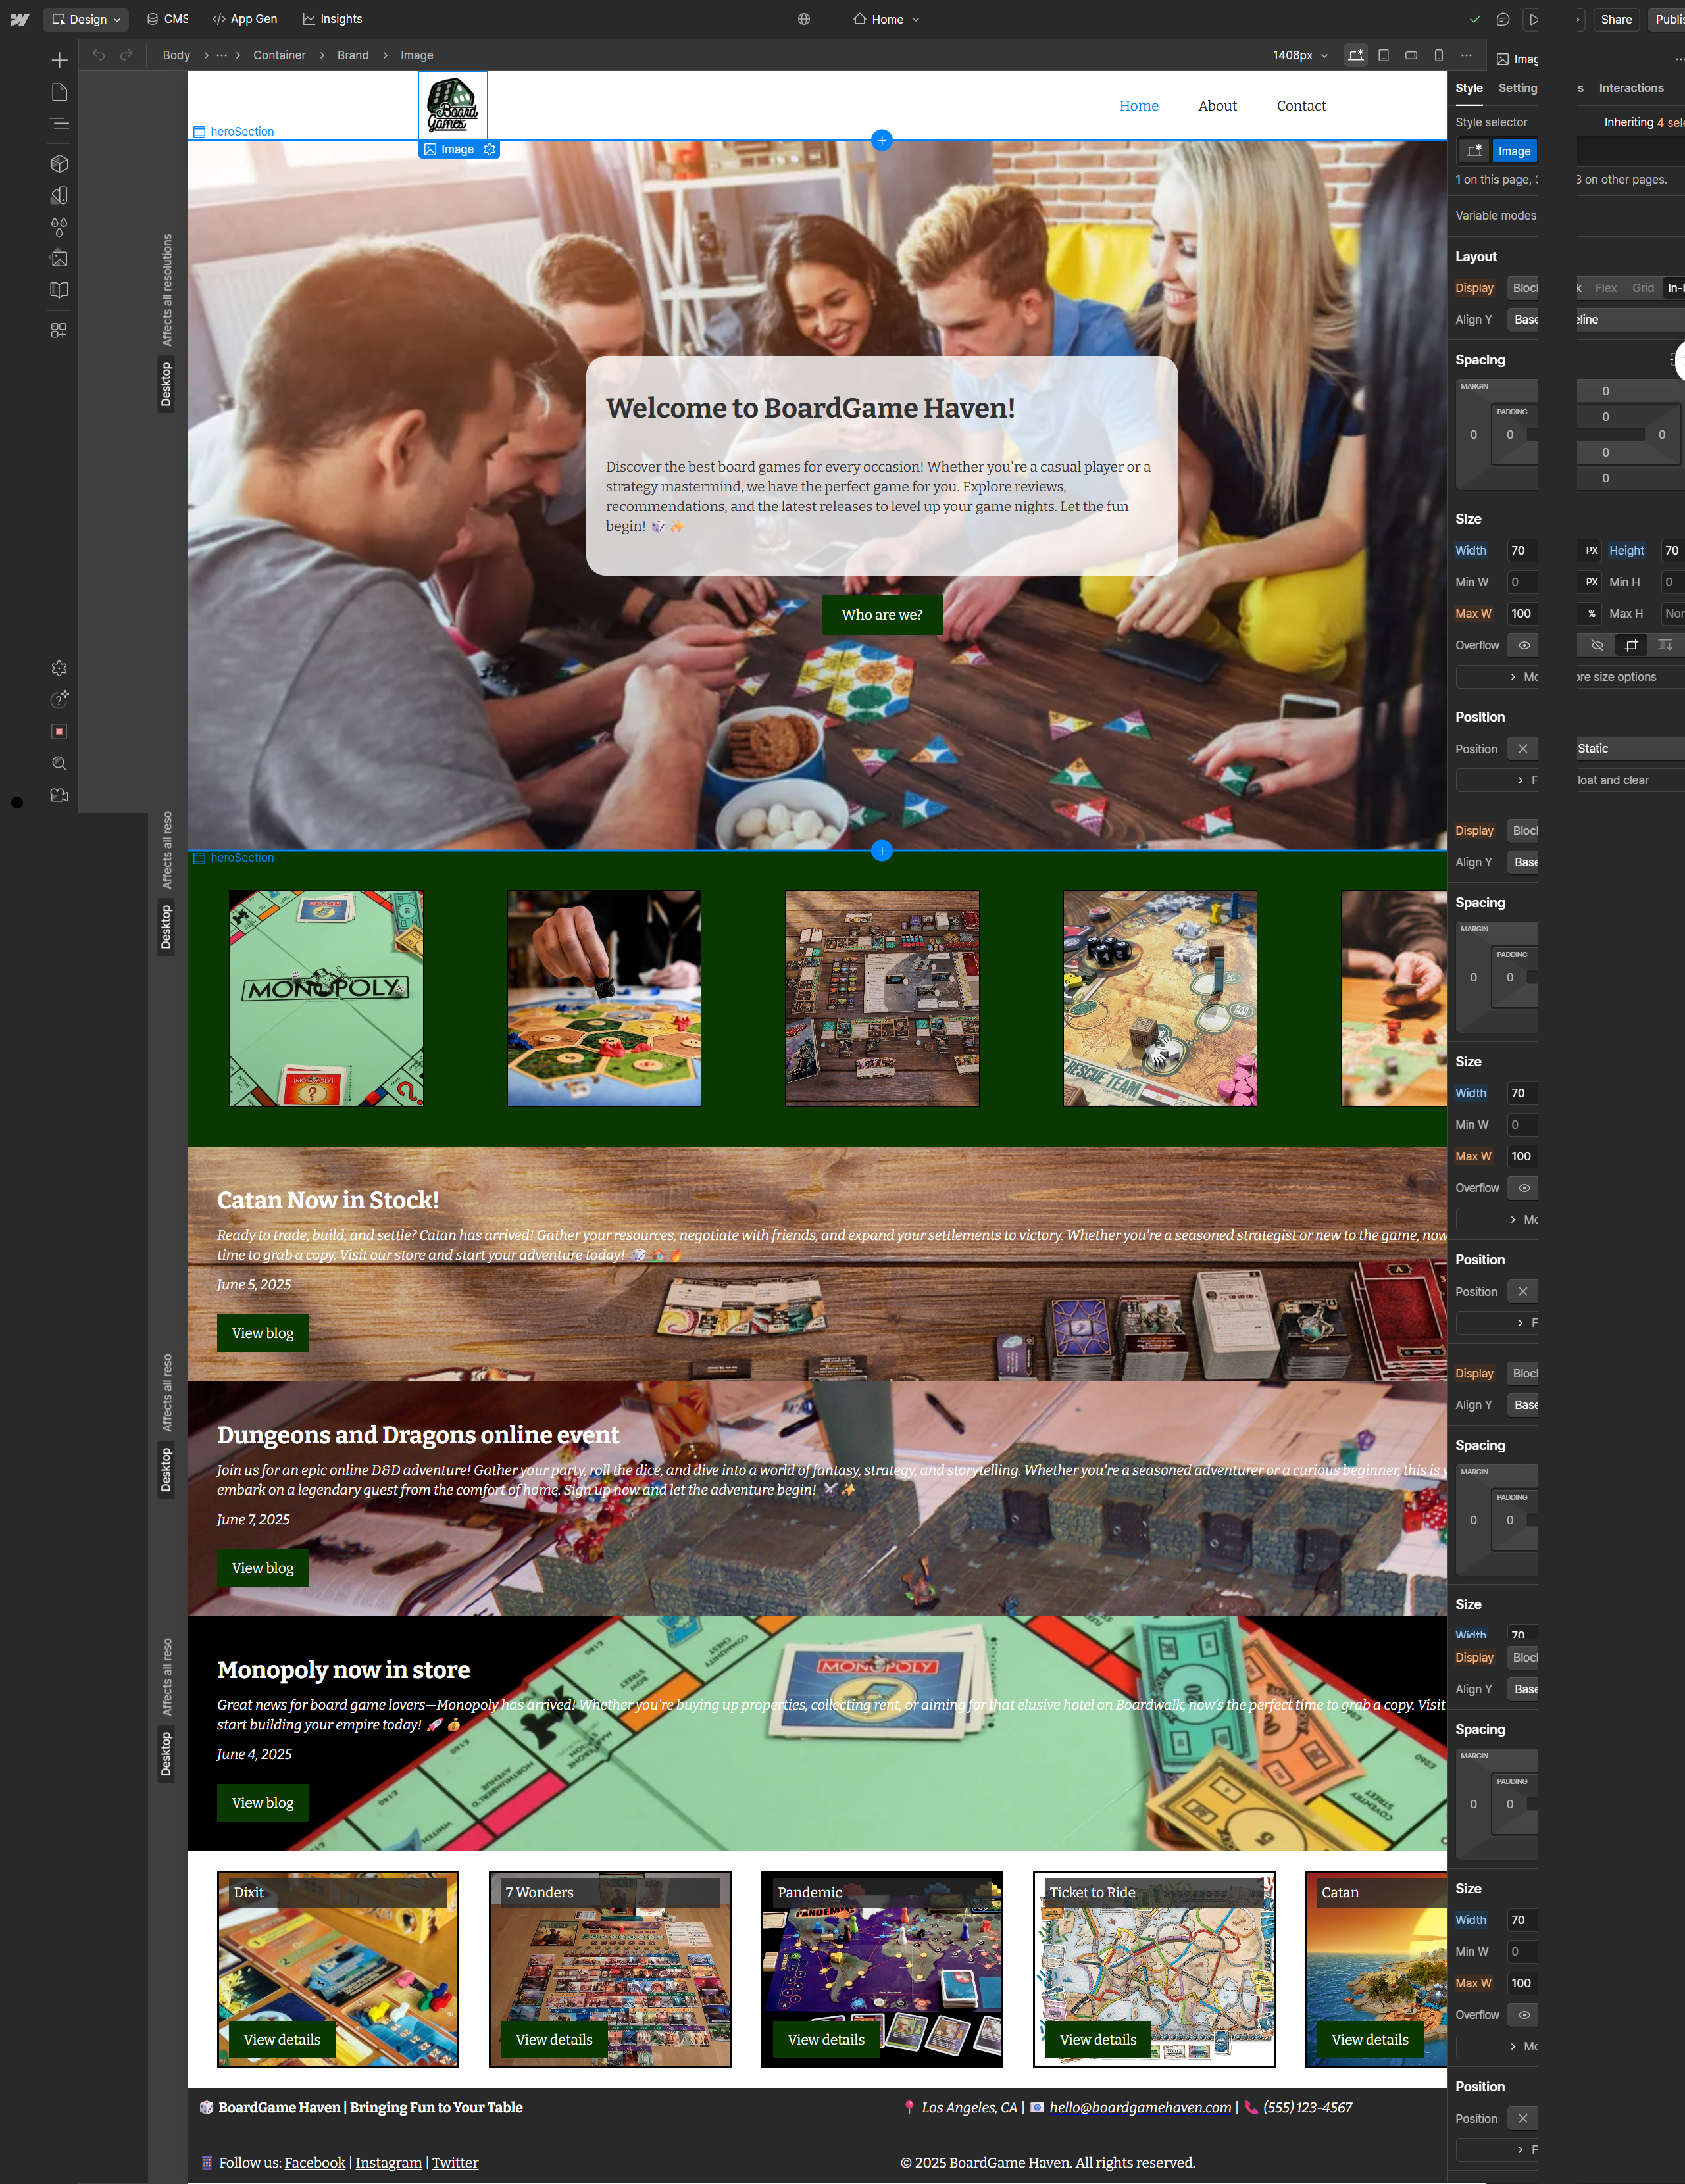This screenshot has height=2184, width=1685.
Task: Click the About nav link
Action: point(1217,106)
